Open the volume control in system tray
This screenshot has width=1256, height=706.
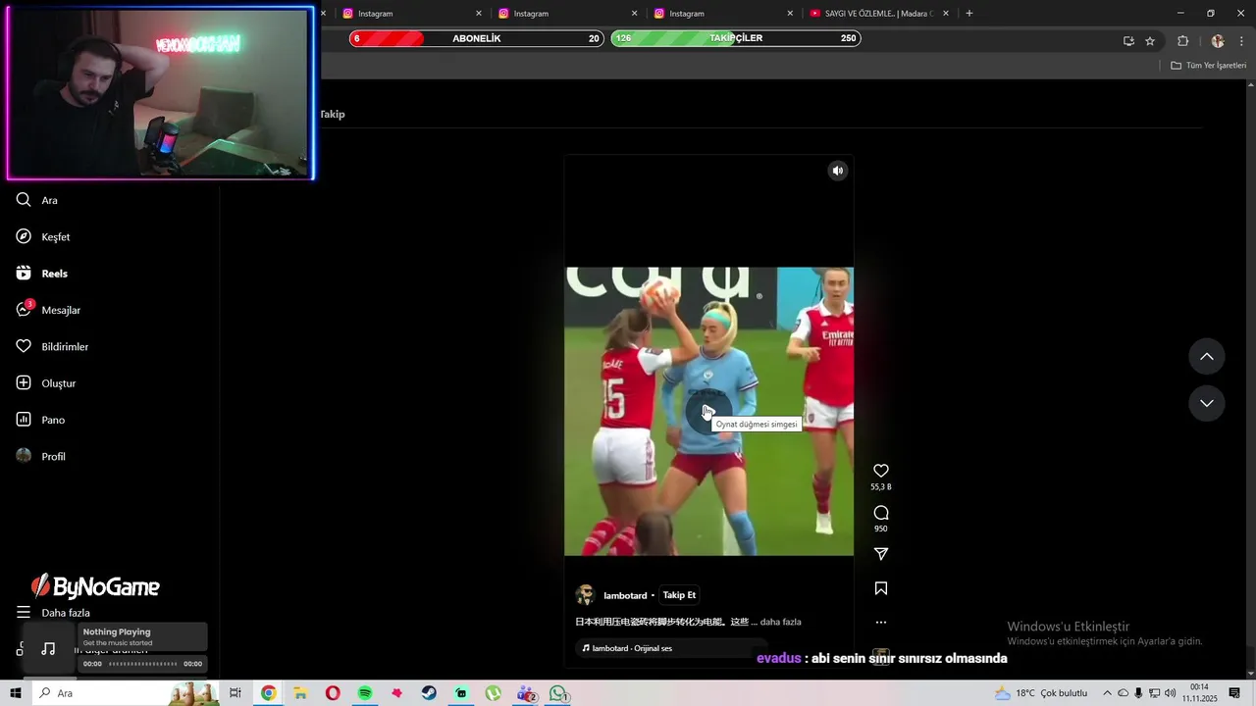coord(1170,693)
